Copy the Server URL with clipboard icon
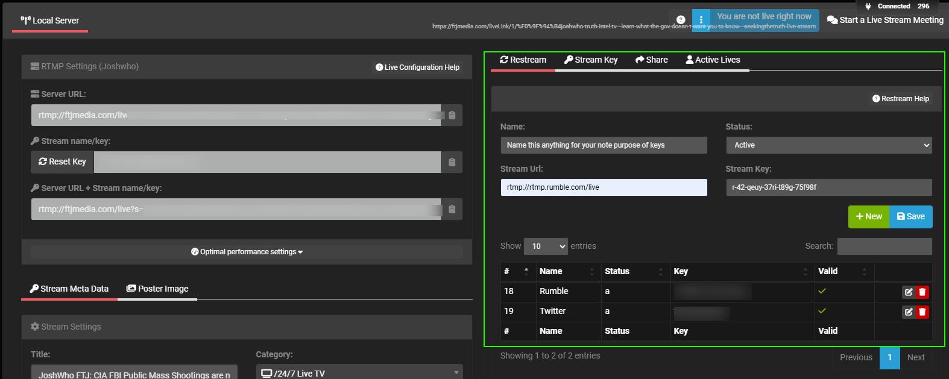The width and height of the screenshot is (949, 379). tap(452, 115)
